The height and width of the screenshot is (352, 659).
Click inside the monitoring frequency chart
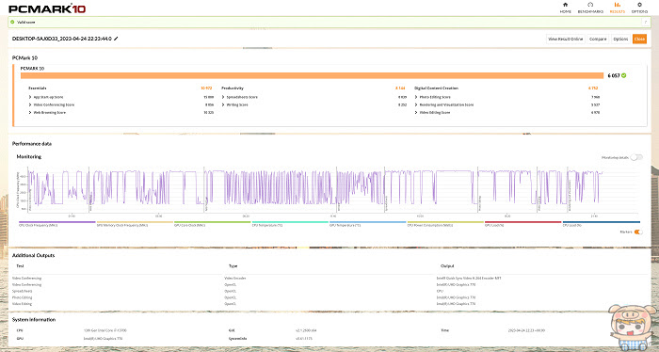coord(334,189)
